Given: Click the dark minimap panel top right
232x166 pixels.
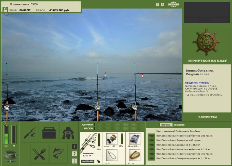Looking at the screenshot, I should coord(207,12).
